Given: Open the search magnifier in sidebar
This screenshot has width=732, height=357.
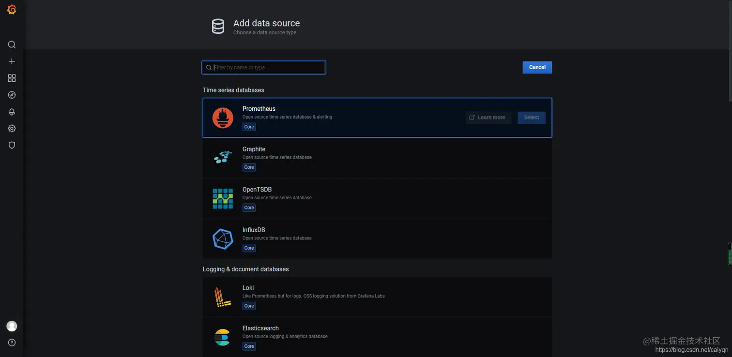Looking at the screenshot, I should click(x=12, y=45).
